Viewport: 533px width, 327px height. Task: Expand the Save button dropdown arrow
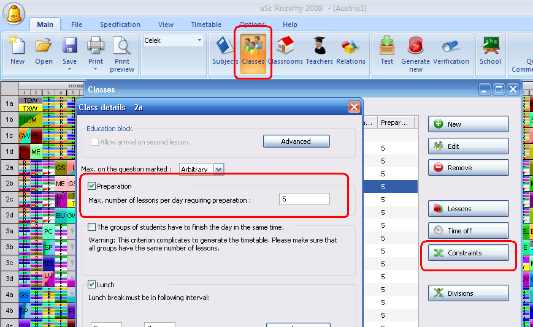(x=70, y=69)
